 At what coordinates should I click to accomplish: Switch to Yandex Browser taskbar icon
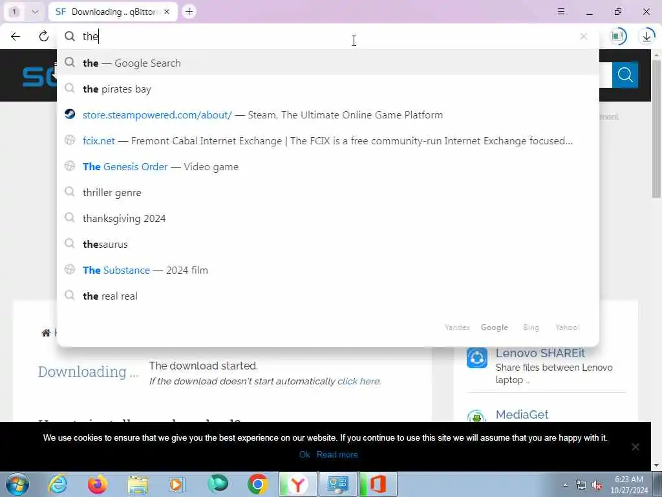click(297, 484)
